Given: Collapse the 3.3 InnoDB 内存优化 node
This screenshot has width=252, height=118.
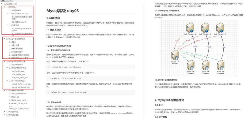Looking at the screenshot, I should (7, 81).
